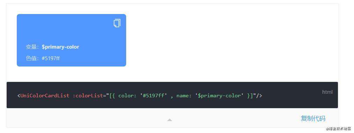Click the 色值 label on the card
Viewport: 354px width, 133px height.
tap(31, 58)
